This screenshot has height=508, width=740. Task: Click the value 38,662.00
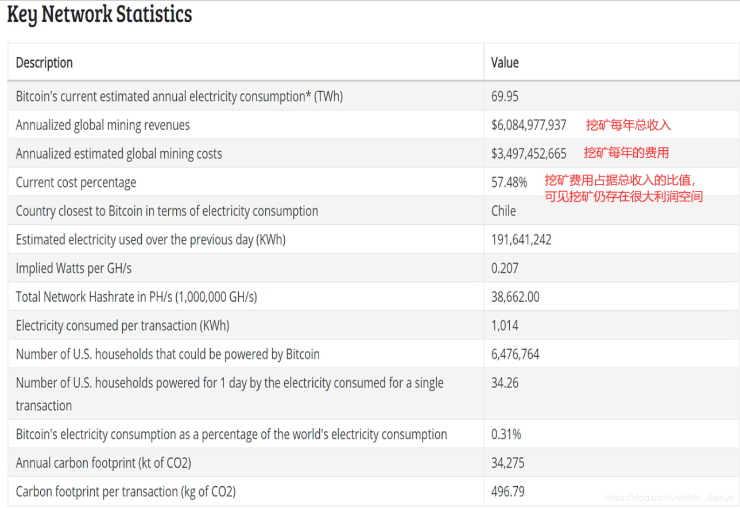(516, 297)
